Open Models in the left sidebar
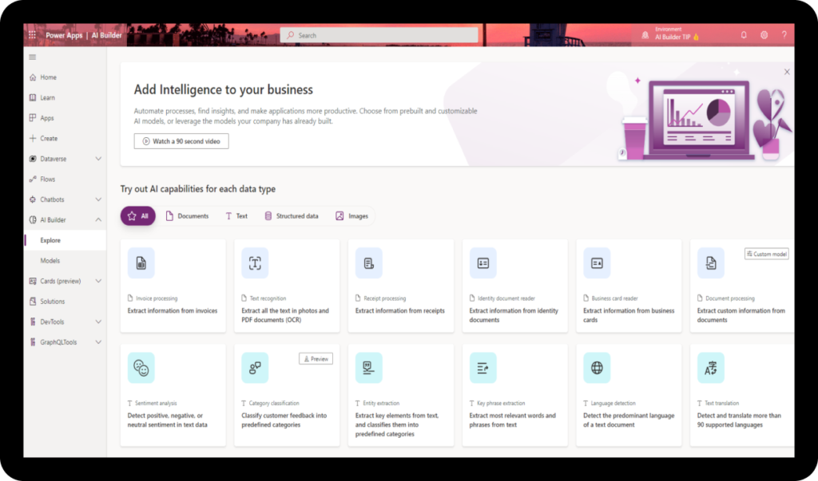This screenshot has width=818, height=481. [x=50, y=261]
